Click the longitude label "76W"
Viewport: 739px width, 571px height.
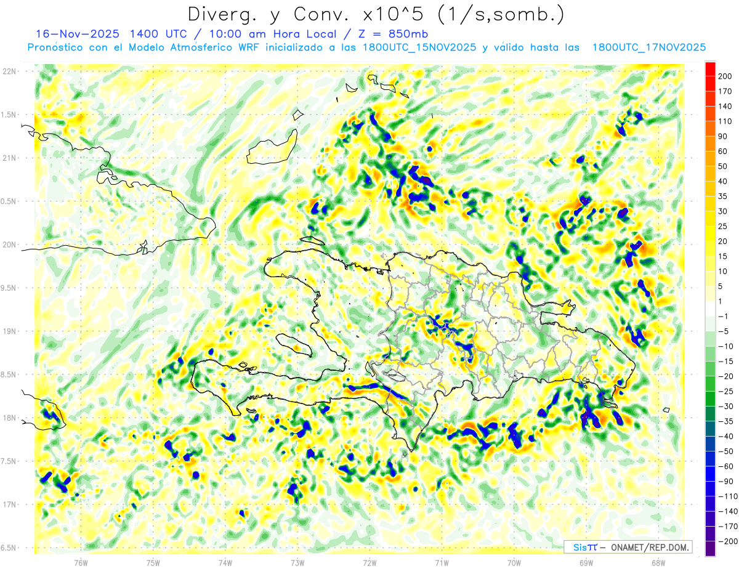click(x=81, y=563)
